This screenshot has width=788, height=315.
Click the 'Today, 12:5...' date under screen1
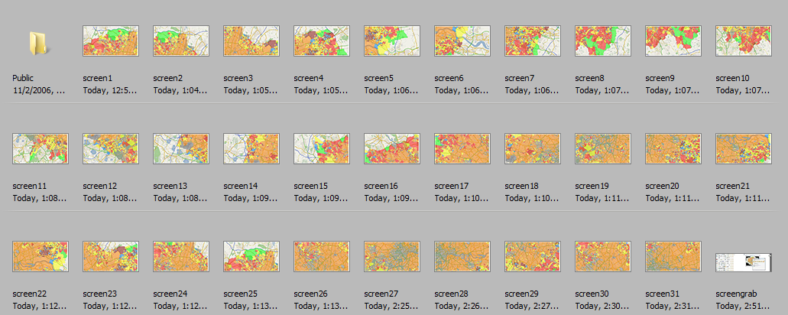[x=109, y=90]
